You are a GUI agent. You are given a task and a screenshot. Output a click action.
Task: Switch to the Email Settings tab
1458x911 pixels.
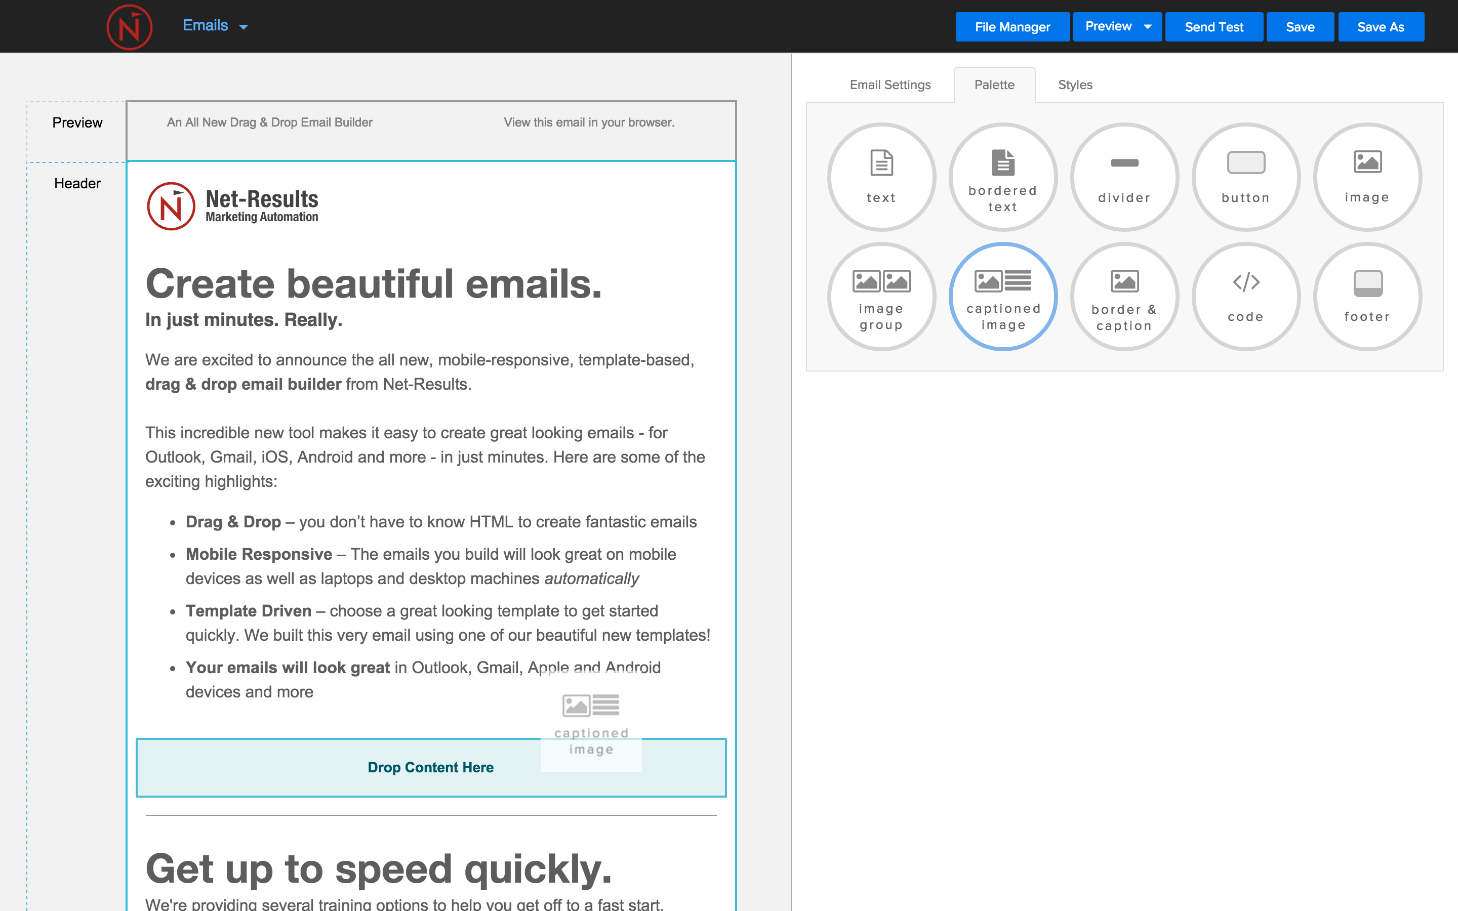tap(890, 85)
